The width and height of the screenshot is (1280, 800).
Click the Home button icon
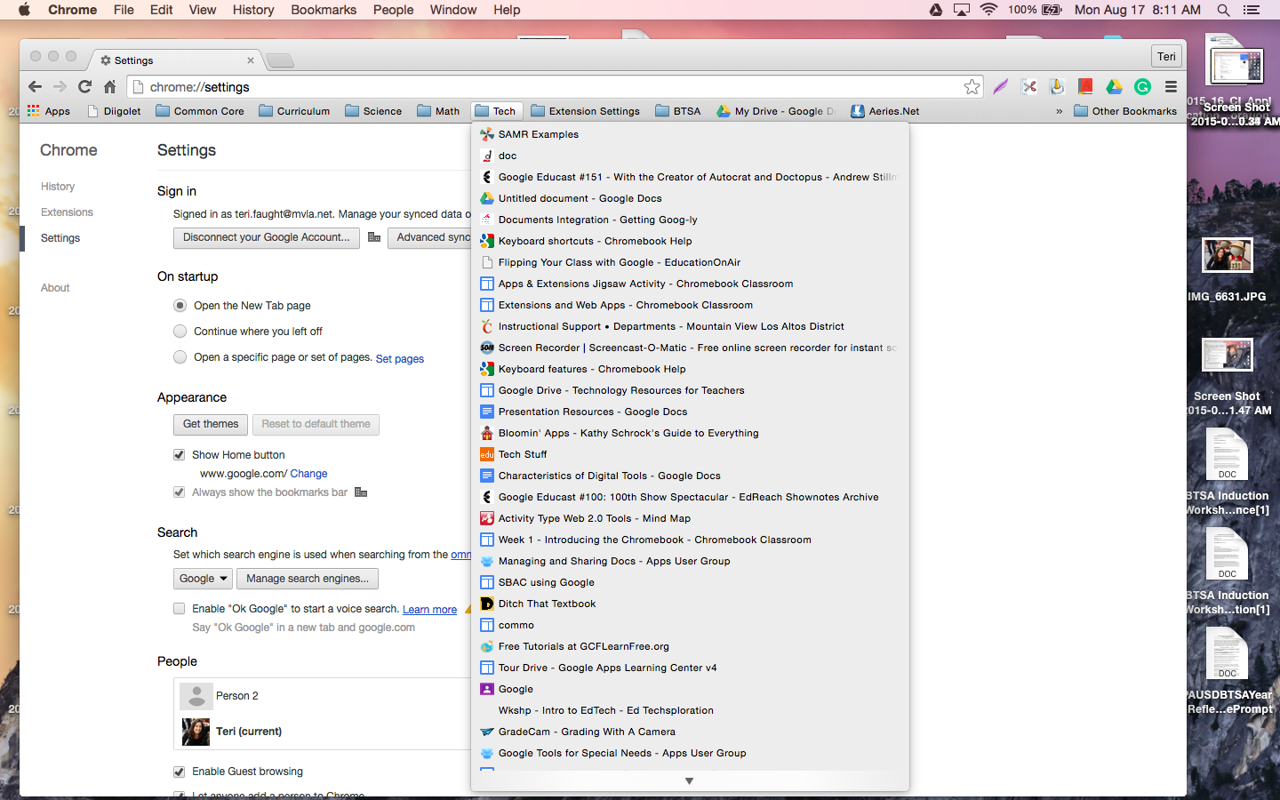click(x=109, y=86)
